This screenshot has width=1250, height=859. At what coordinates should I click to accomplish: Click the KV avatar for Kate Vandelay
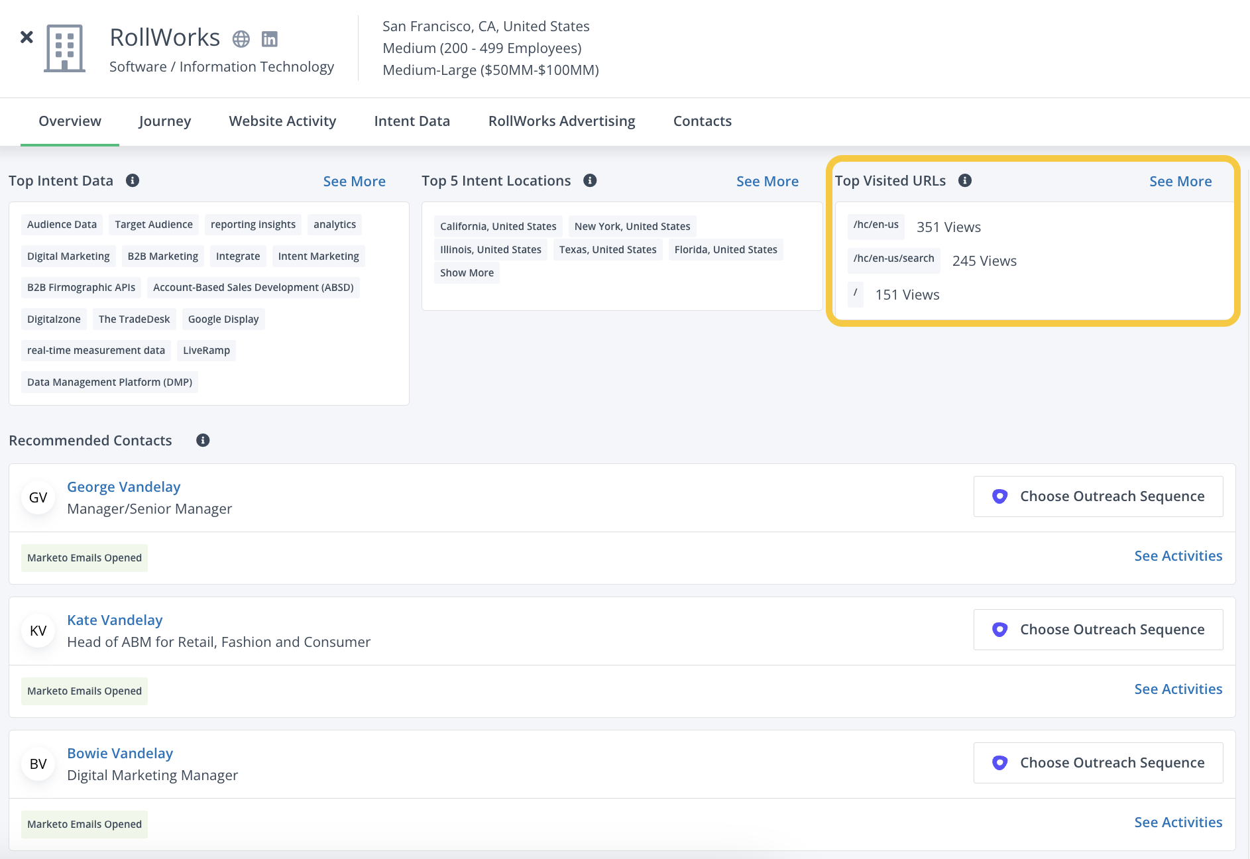tap(38, 631)
